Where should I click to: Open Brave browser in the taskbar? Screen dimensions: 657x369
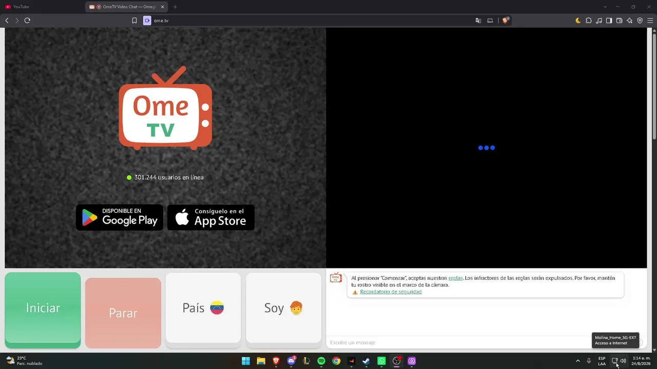276,361
